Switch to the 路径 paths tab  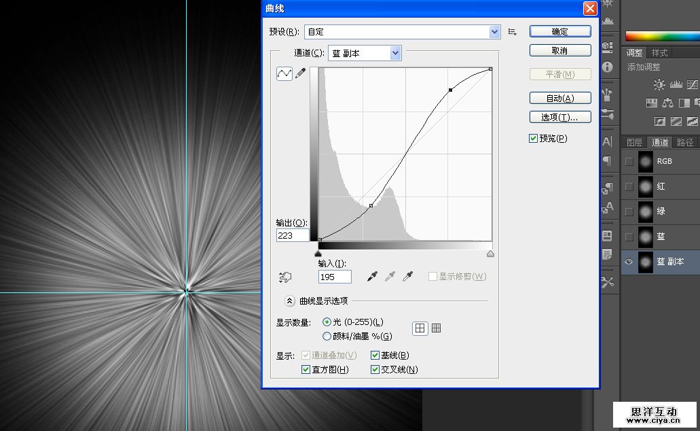click(x=685, y=142)
